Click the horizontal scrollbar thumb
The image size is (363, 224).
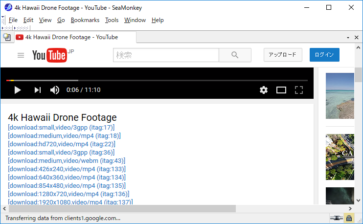[x=122, y=209]
